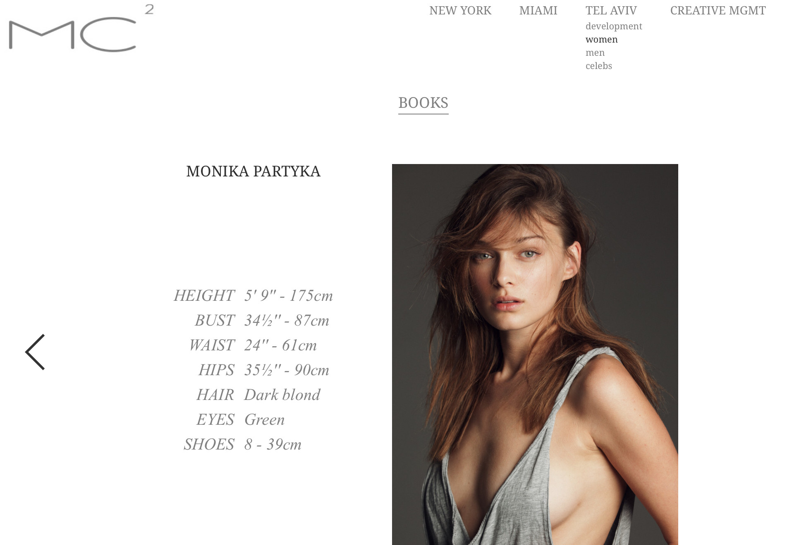This screenshot has width=787, height=545.
Task: Open CREATIVE MGMT section
Action: pos(718,10)
